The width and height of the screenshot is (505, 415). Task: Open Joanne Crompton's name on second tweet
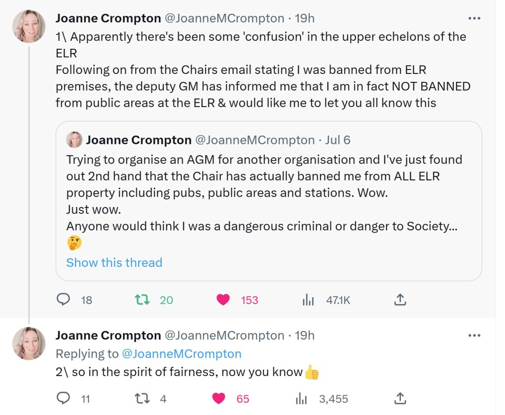[x=108, y=336]
